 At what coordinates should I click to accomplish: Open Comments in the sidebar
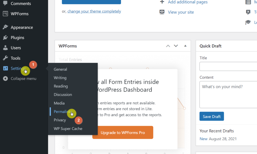tap(21, 4)
